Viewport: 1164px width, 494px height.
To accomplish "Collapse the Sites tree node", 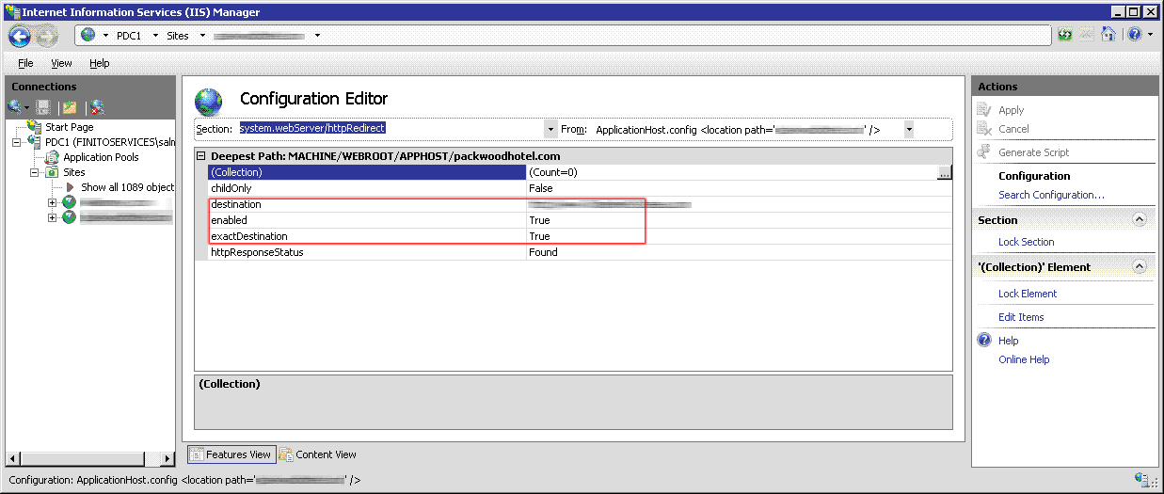I will tap(35, 172).
